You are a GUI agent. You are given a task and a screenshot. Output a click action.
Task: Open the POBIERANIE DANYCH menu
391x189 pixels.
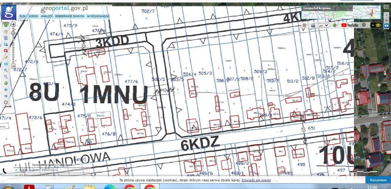point(70,16)
